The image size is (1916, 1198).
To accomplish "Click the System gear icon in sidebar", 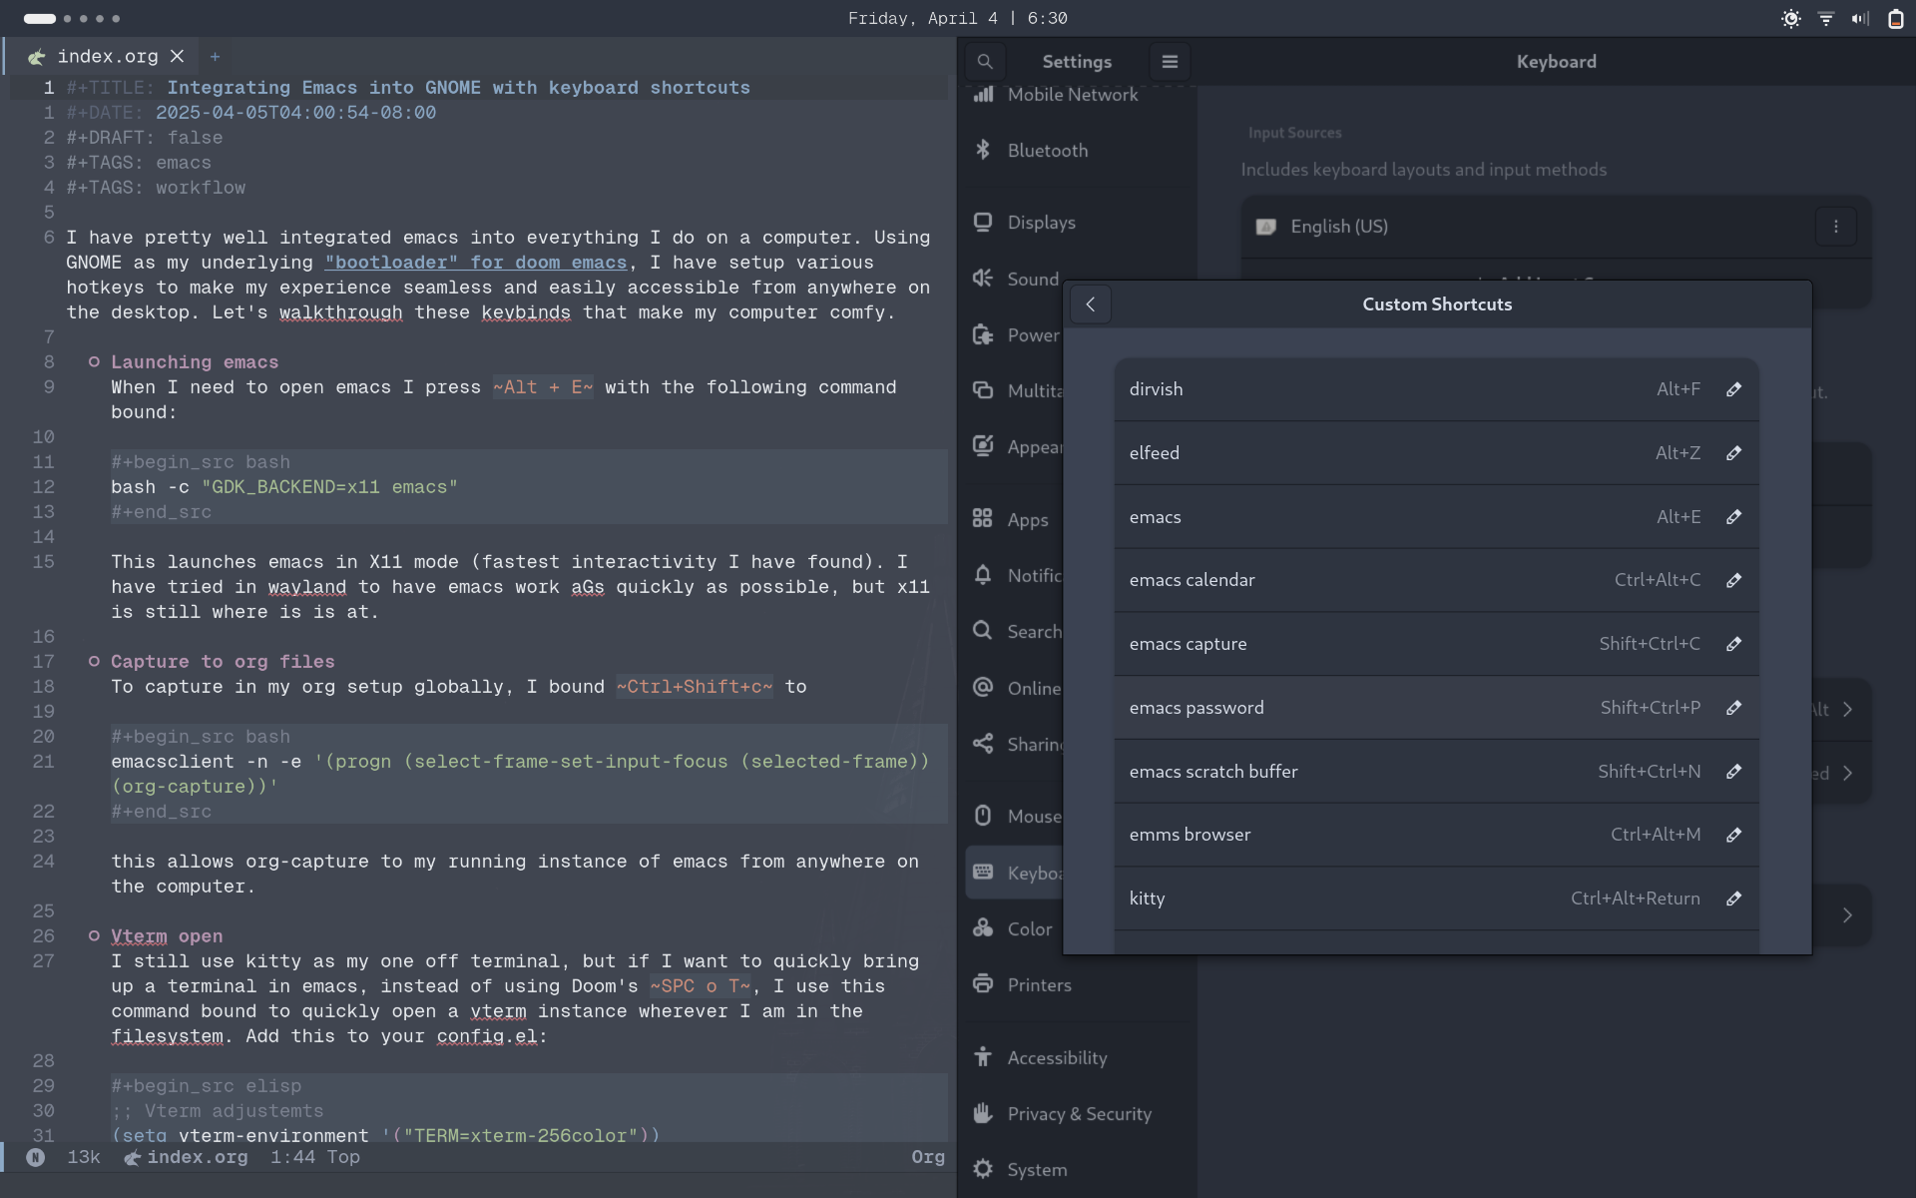I will (x=983, y=1169).
